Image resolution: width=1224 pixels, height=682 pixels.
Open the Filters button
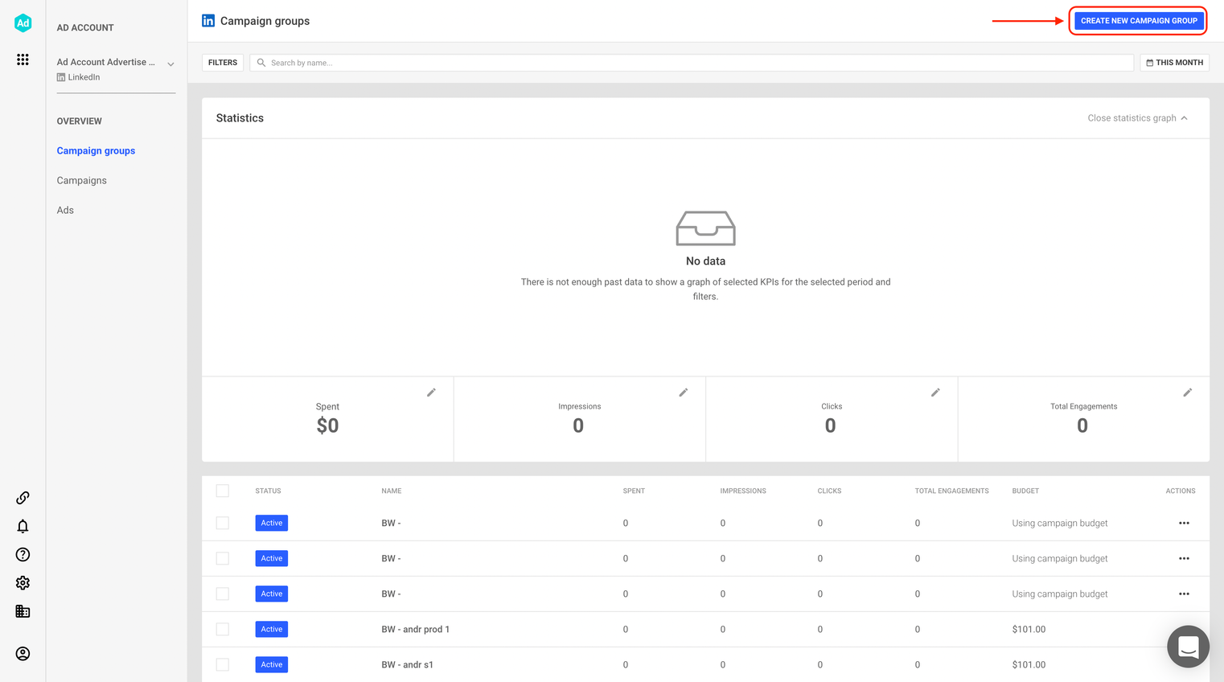pos(223,63)
